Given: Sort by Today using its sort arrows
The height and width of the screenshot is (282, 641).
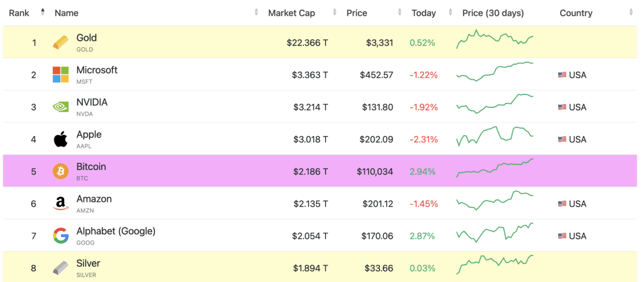Looking at the screenshot, I should click(450, 12).
